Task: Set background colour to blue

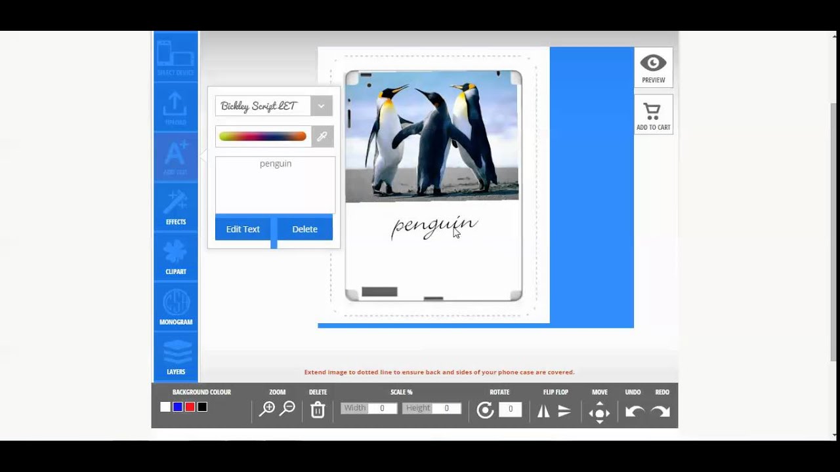Action: (177, 407)
